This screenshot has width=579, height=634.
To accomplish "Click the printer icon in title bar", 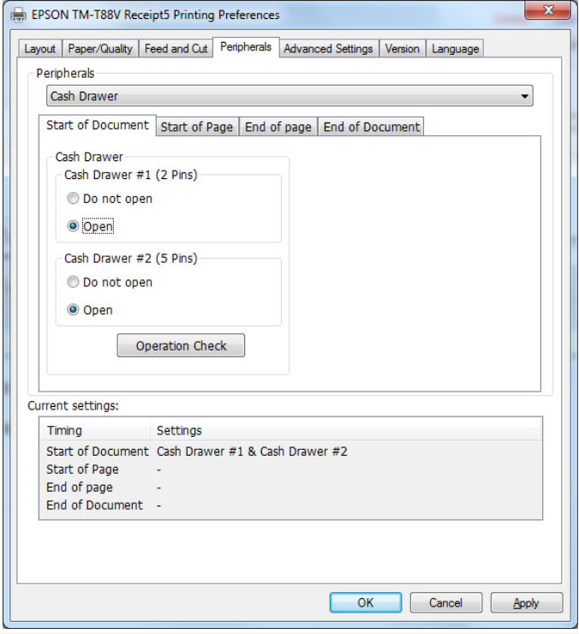I will pyautogui.click(x=18, y=15).
